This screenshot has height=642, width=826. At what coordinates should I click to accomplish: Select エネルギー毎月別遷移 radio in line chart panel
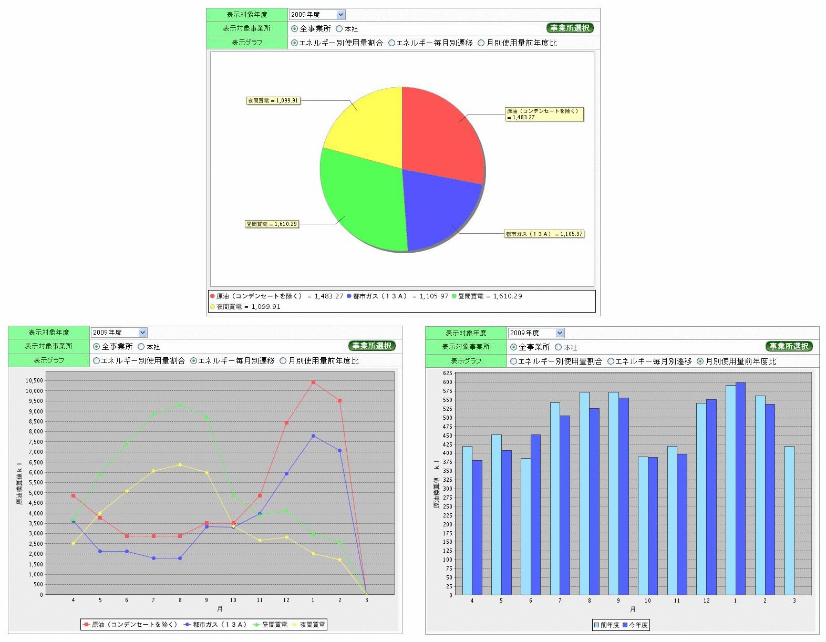point(193,361)
